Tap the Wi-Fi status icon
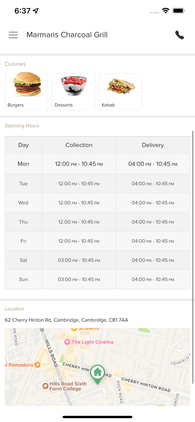The height and width of the screenshot is (422, 195). (166, 11)
